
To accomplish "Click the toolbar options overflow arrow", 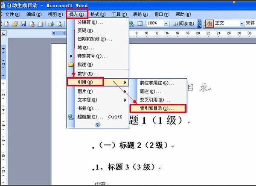I will pyautogui.click(x=200, y=24).
